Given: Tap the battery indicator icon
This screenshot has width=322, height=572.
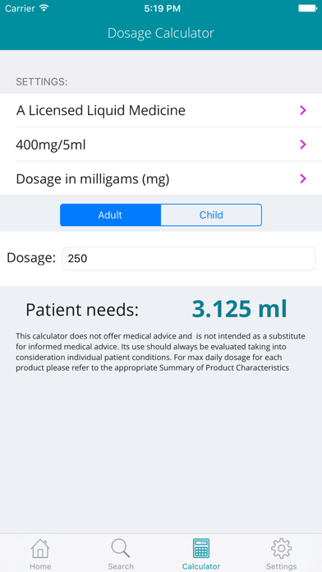Looking at the screenshot, I should 308,8.
